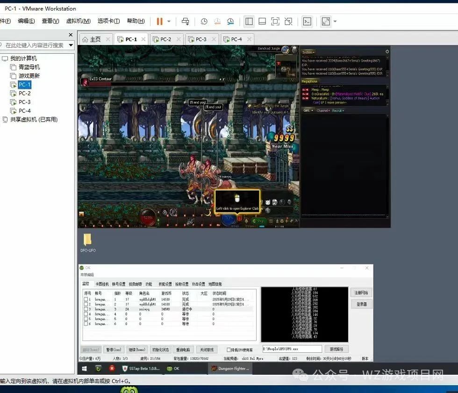Click the chat settings gear icon

[387, 51]
